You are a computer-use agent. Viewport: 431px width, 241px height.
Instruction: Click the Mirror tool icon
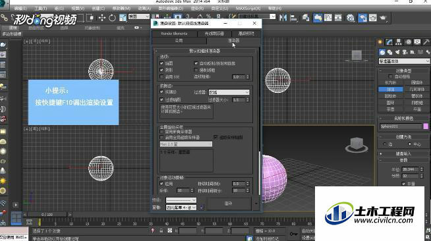pos(283,18)
